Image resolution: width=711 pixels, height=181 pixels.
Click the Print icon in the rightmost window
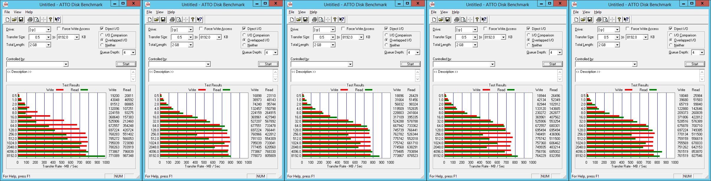pyautogui.click(x=599, y=20)
